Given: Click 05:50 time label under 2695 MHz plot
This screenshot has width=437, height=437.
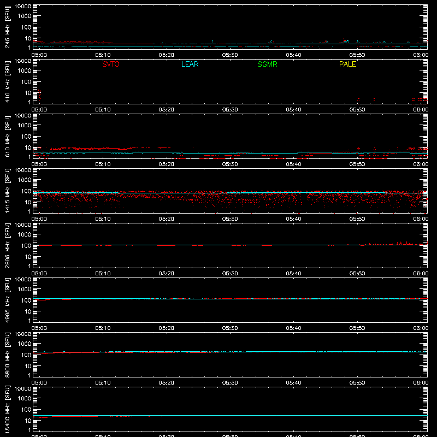Looking at the screenshot, I should point(357,274).
